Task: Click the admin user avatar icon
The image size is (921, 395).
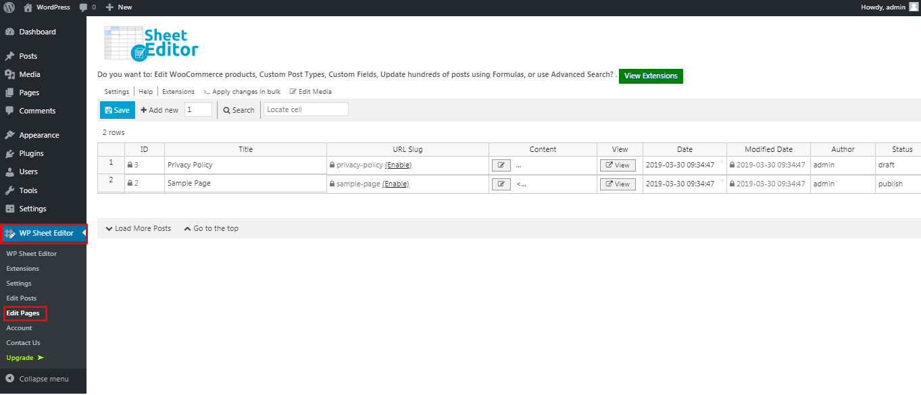Action: coord(914,7)
